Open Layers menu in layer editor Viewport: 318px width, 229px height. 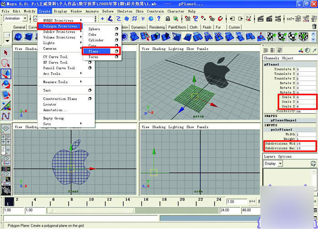(x=269, y=156)
